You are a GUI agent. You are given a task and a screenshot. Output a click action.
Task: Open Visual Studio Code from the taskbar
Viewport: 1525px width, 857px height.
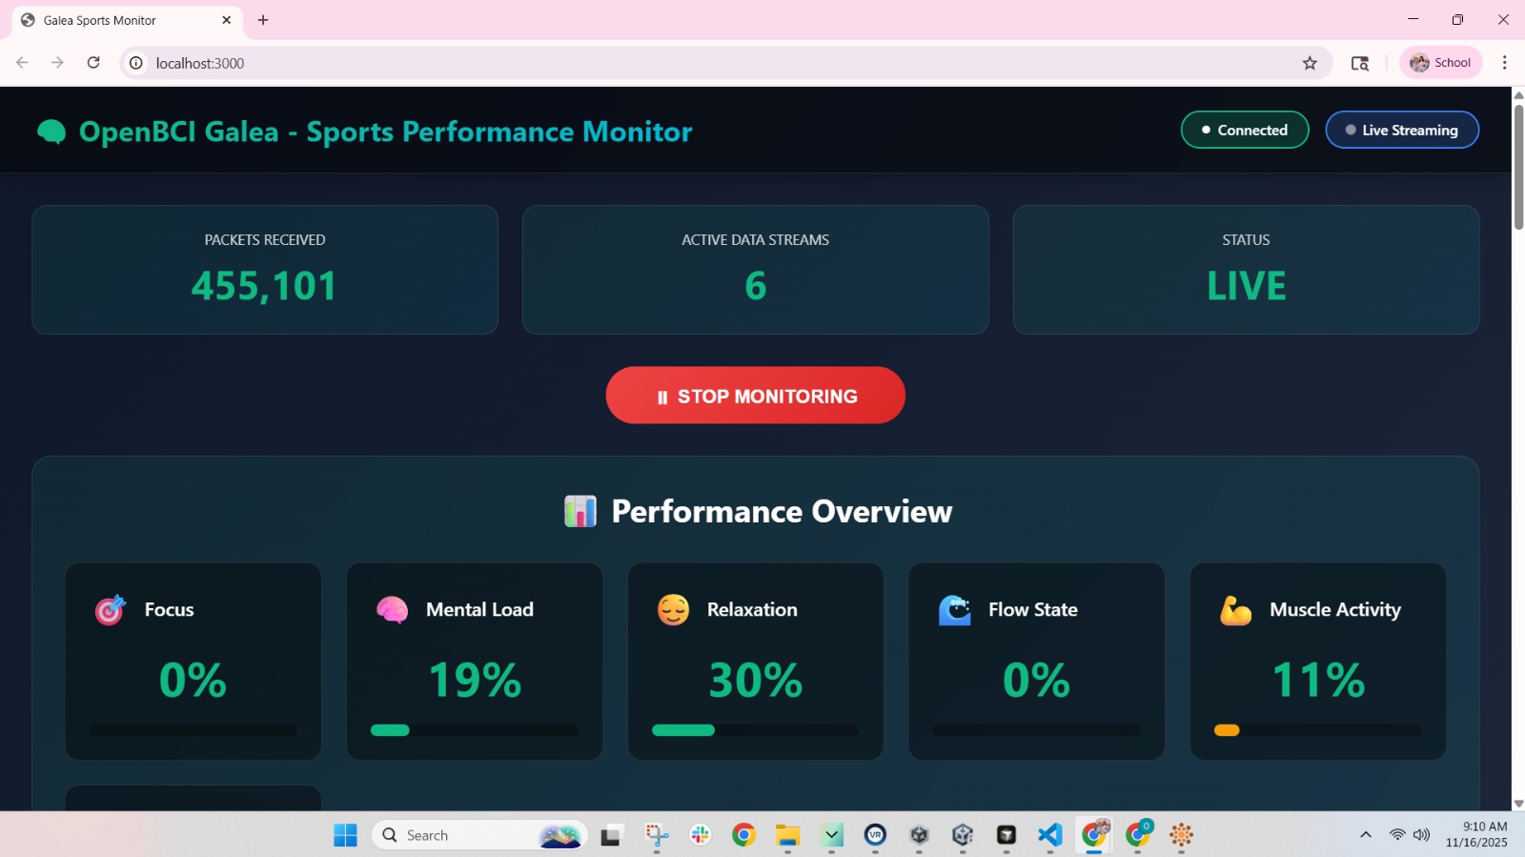coord(1049,835)
